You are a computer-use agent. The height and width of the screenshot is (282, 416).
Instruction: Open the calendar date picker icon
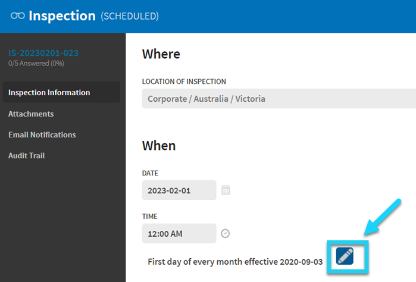(x=226, y=190)
